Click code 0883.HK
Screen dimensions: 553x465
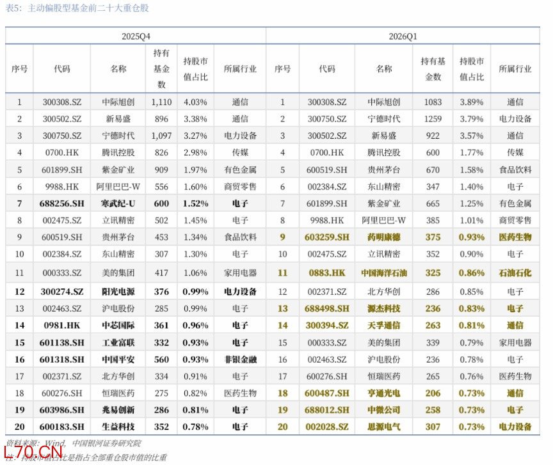tap(327, 273)
